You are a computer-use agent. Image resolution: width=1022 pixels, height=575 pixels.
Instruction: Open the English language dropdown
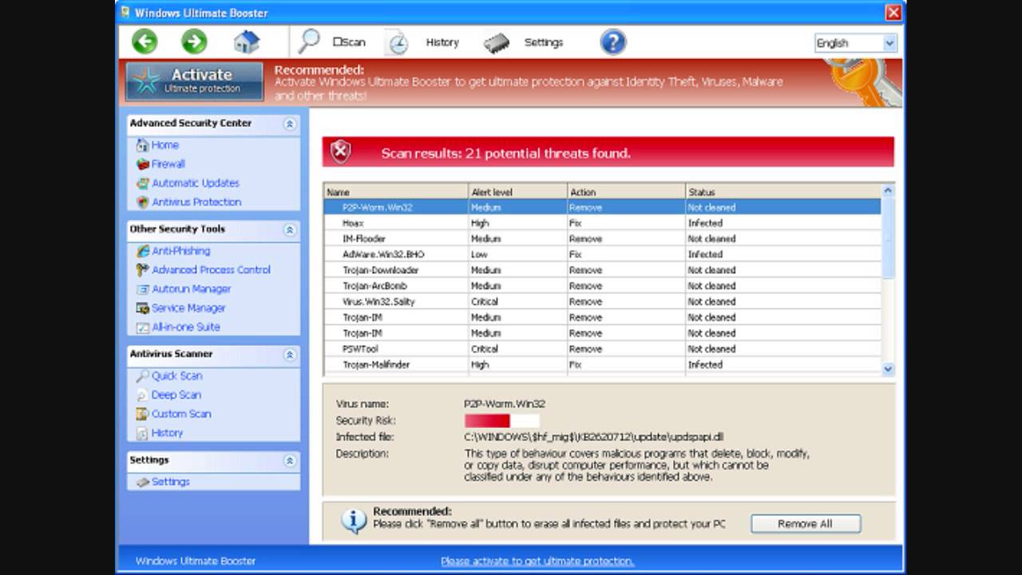coord(855,43)
